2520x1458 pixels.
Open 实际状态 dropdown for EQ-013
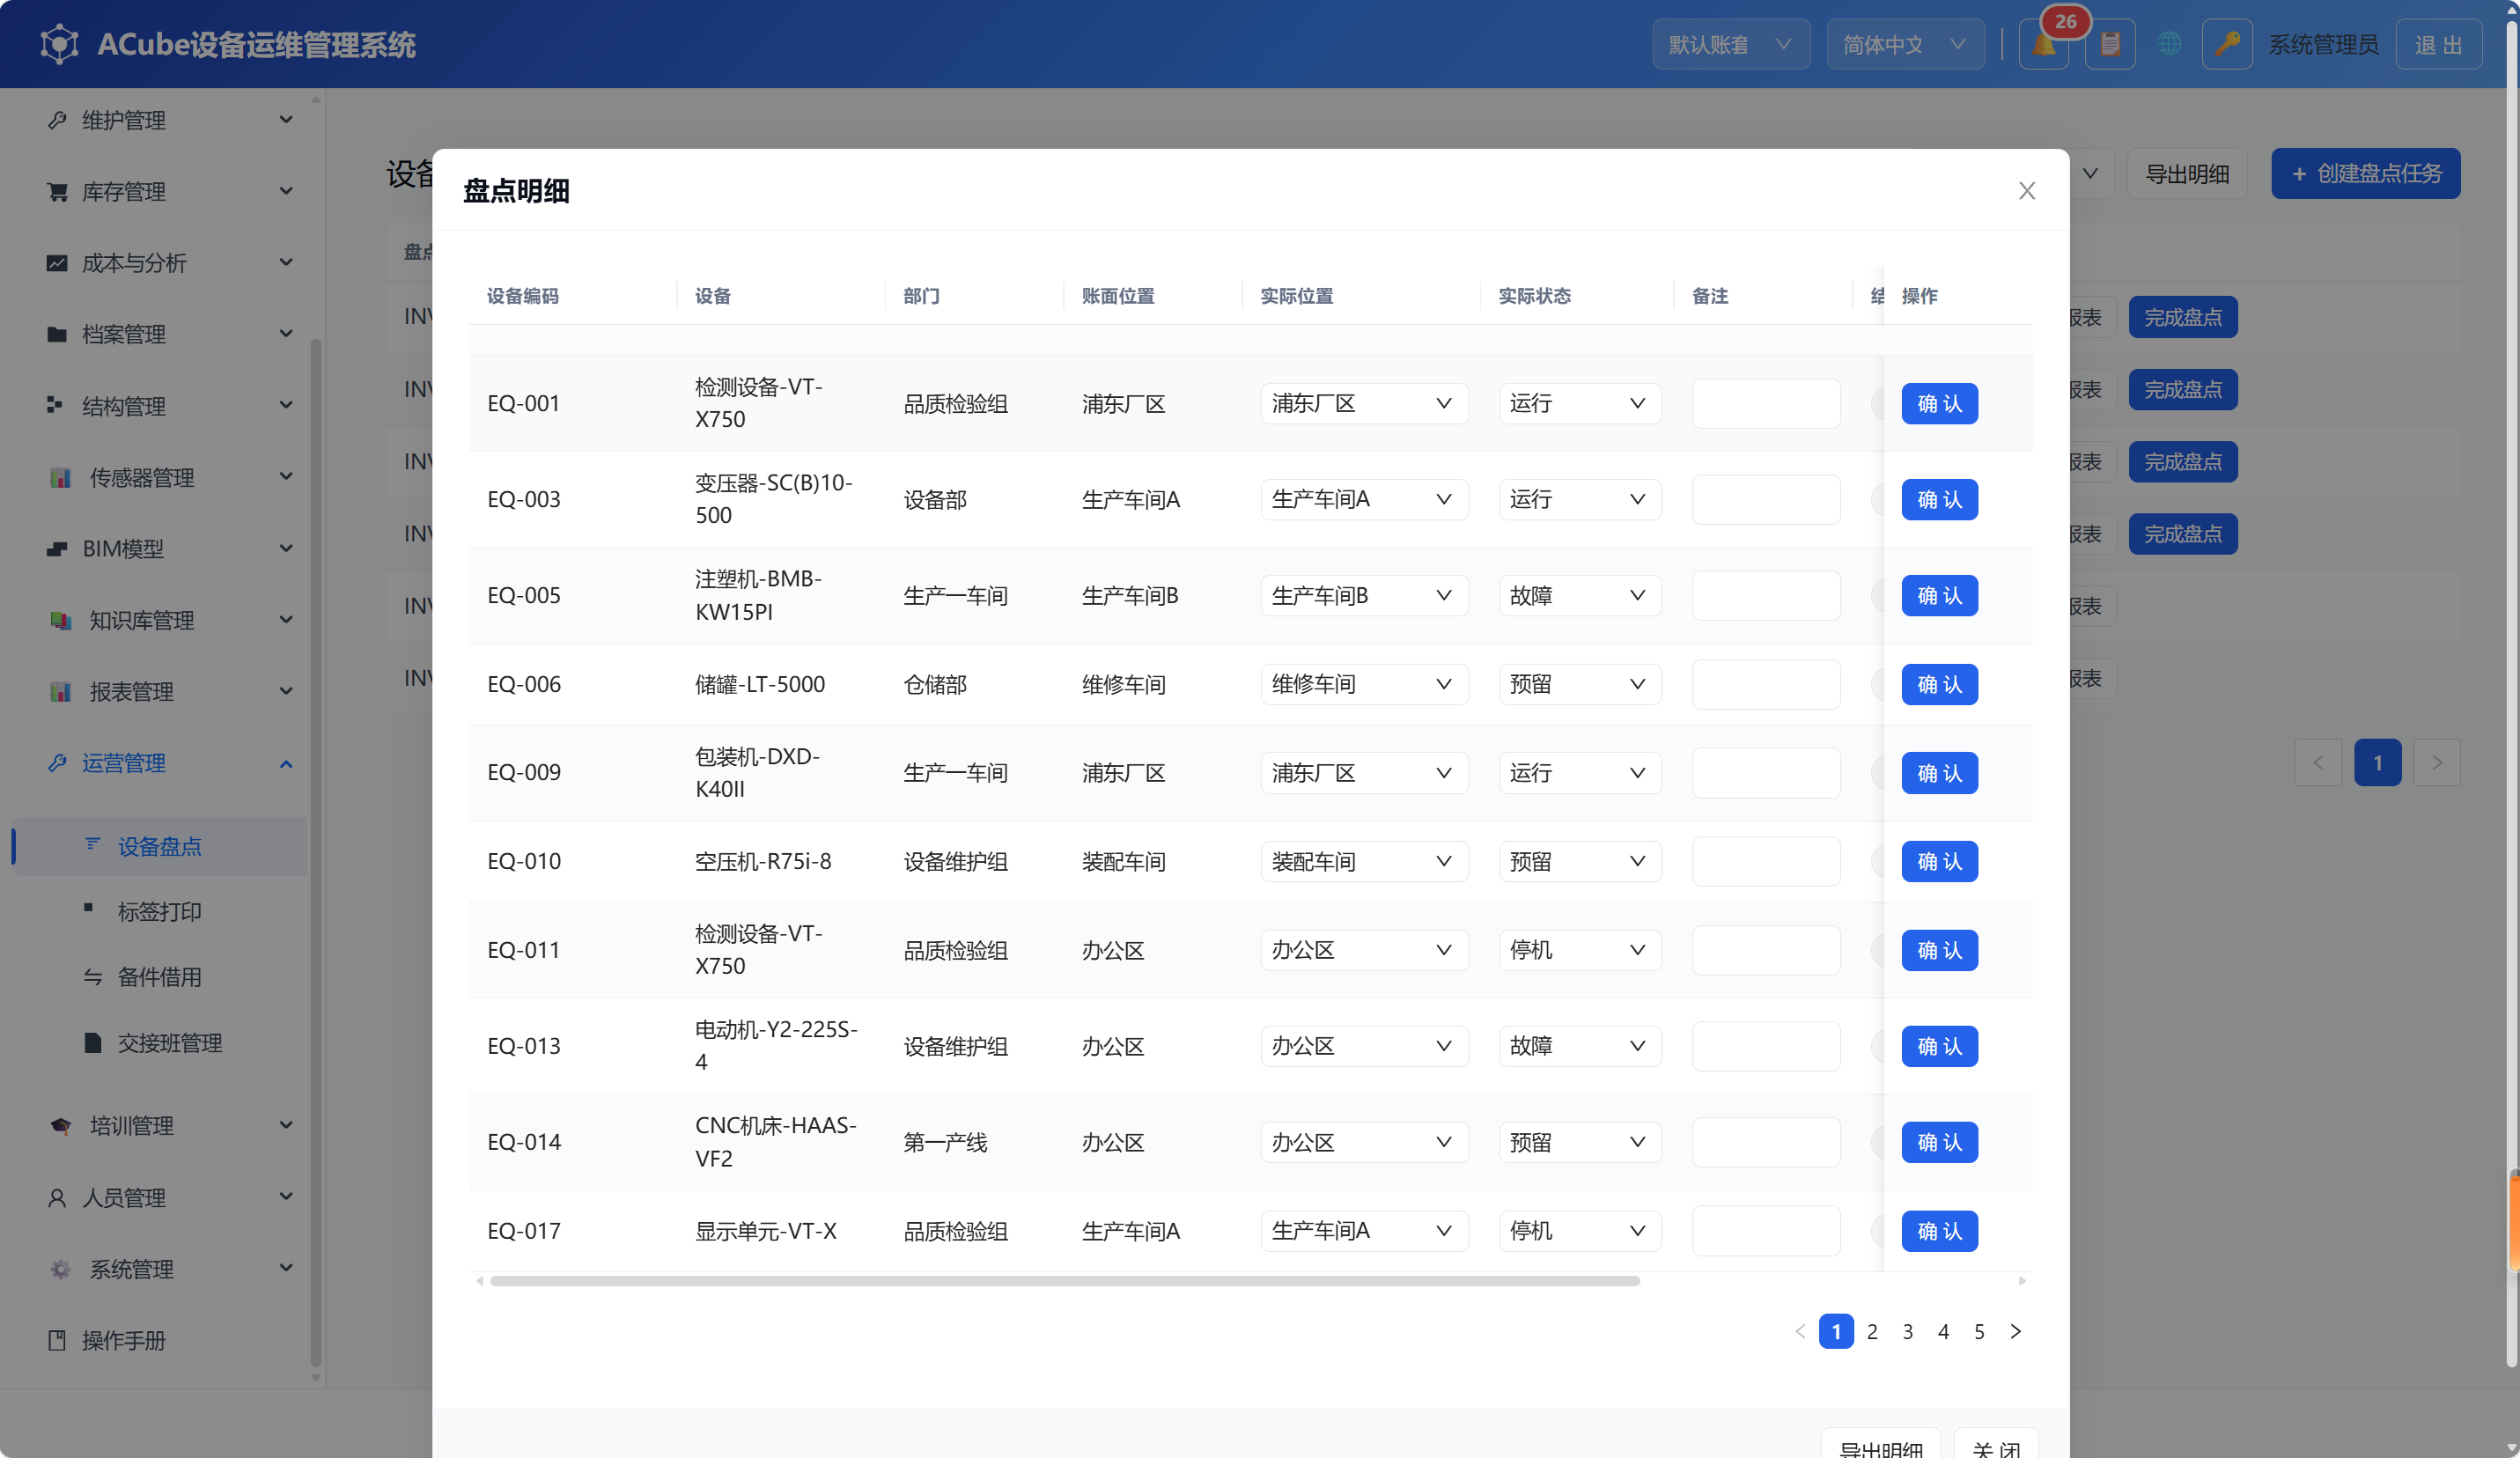coord(1579,1046)
